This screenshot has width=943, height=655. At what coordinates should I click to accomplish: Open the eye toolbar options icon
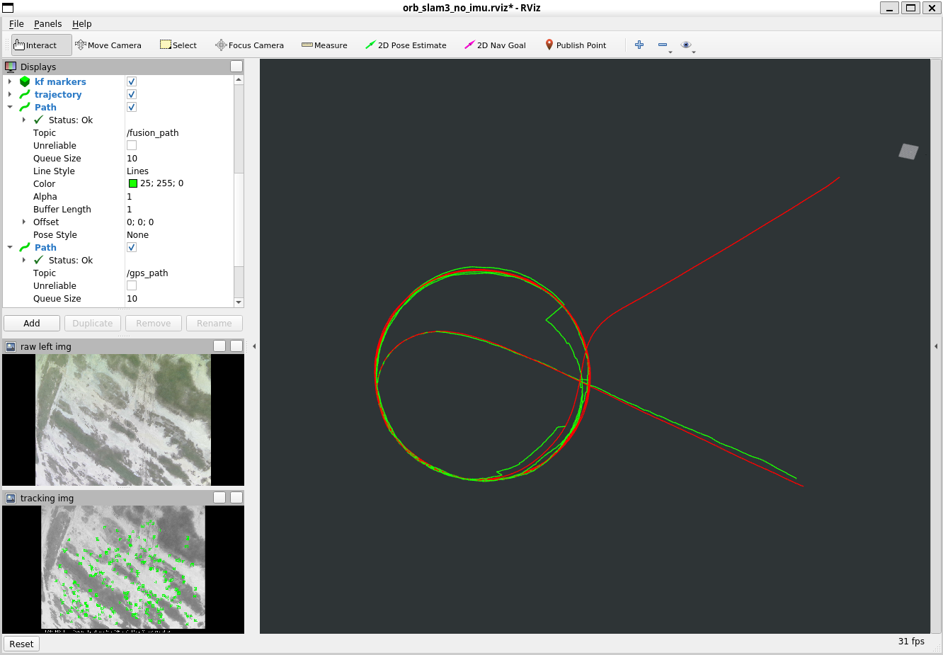click(686, 45)
